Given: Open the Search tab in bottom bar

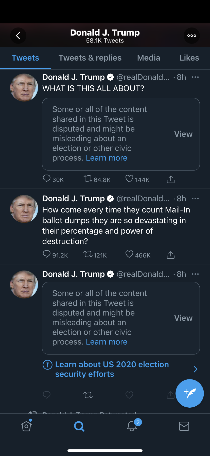Looking at the screenshot, I should (79, 426).
